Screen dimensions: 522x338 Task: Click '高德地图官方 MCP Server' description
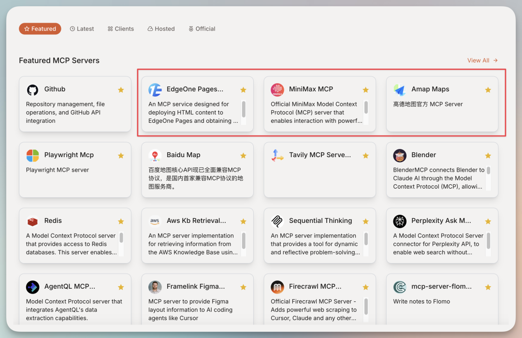[x=428, y=104]
